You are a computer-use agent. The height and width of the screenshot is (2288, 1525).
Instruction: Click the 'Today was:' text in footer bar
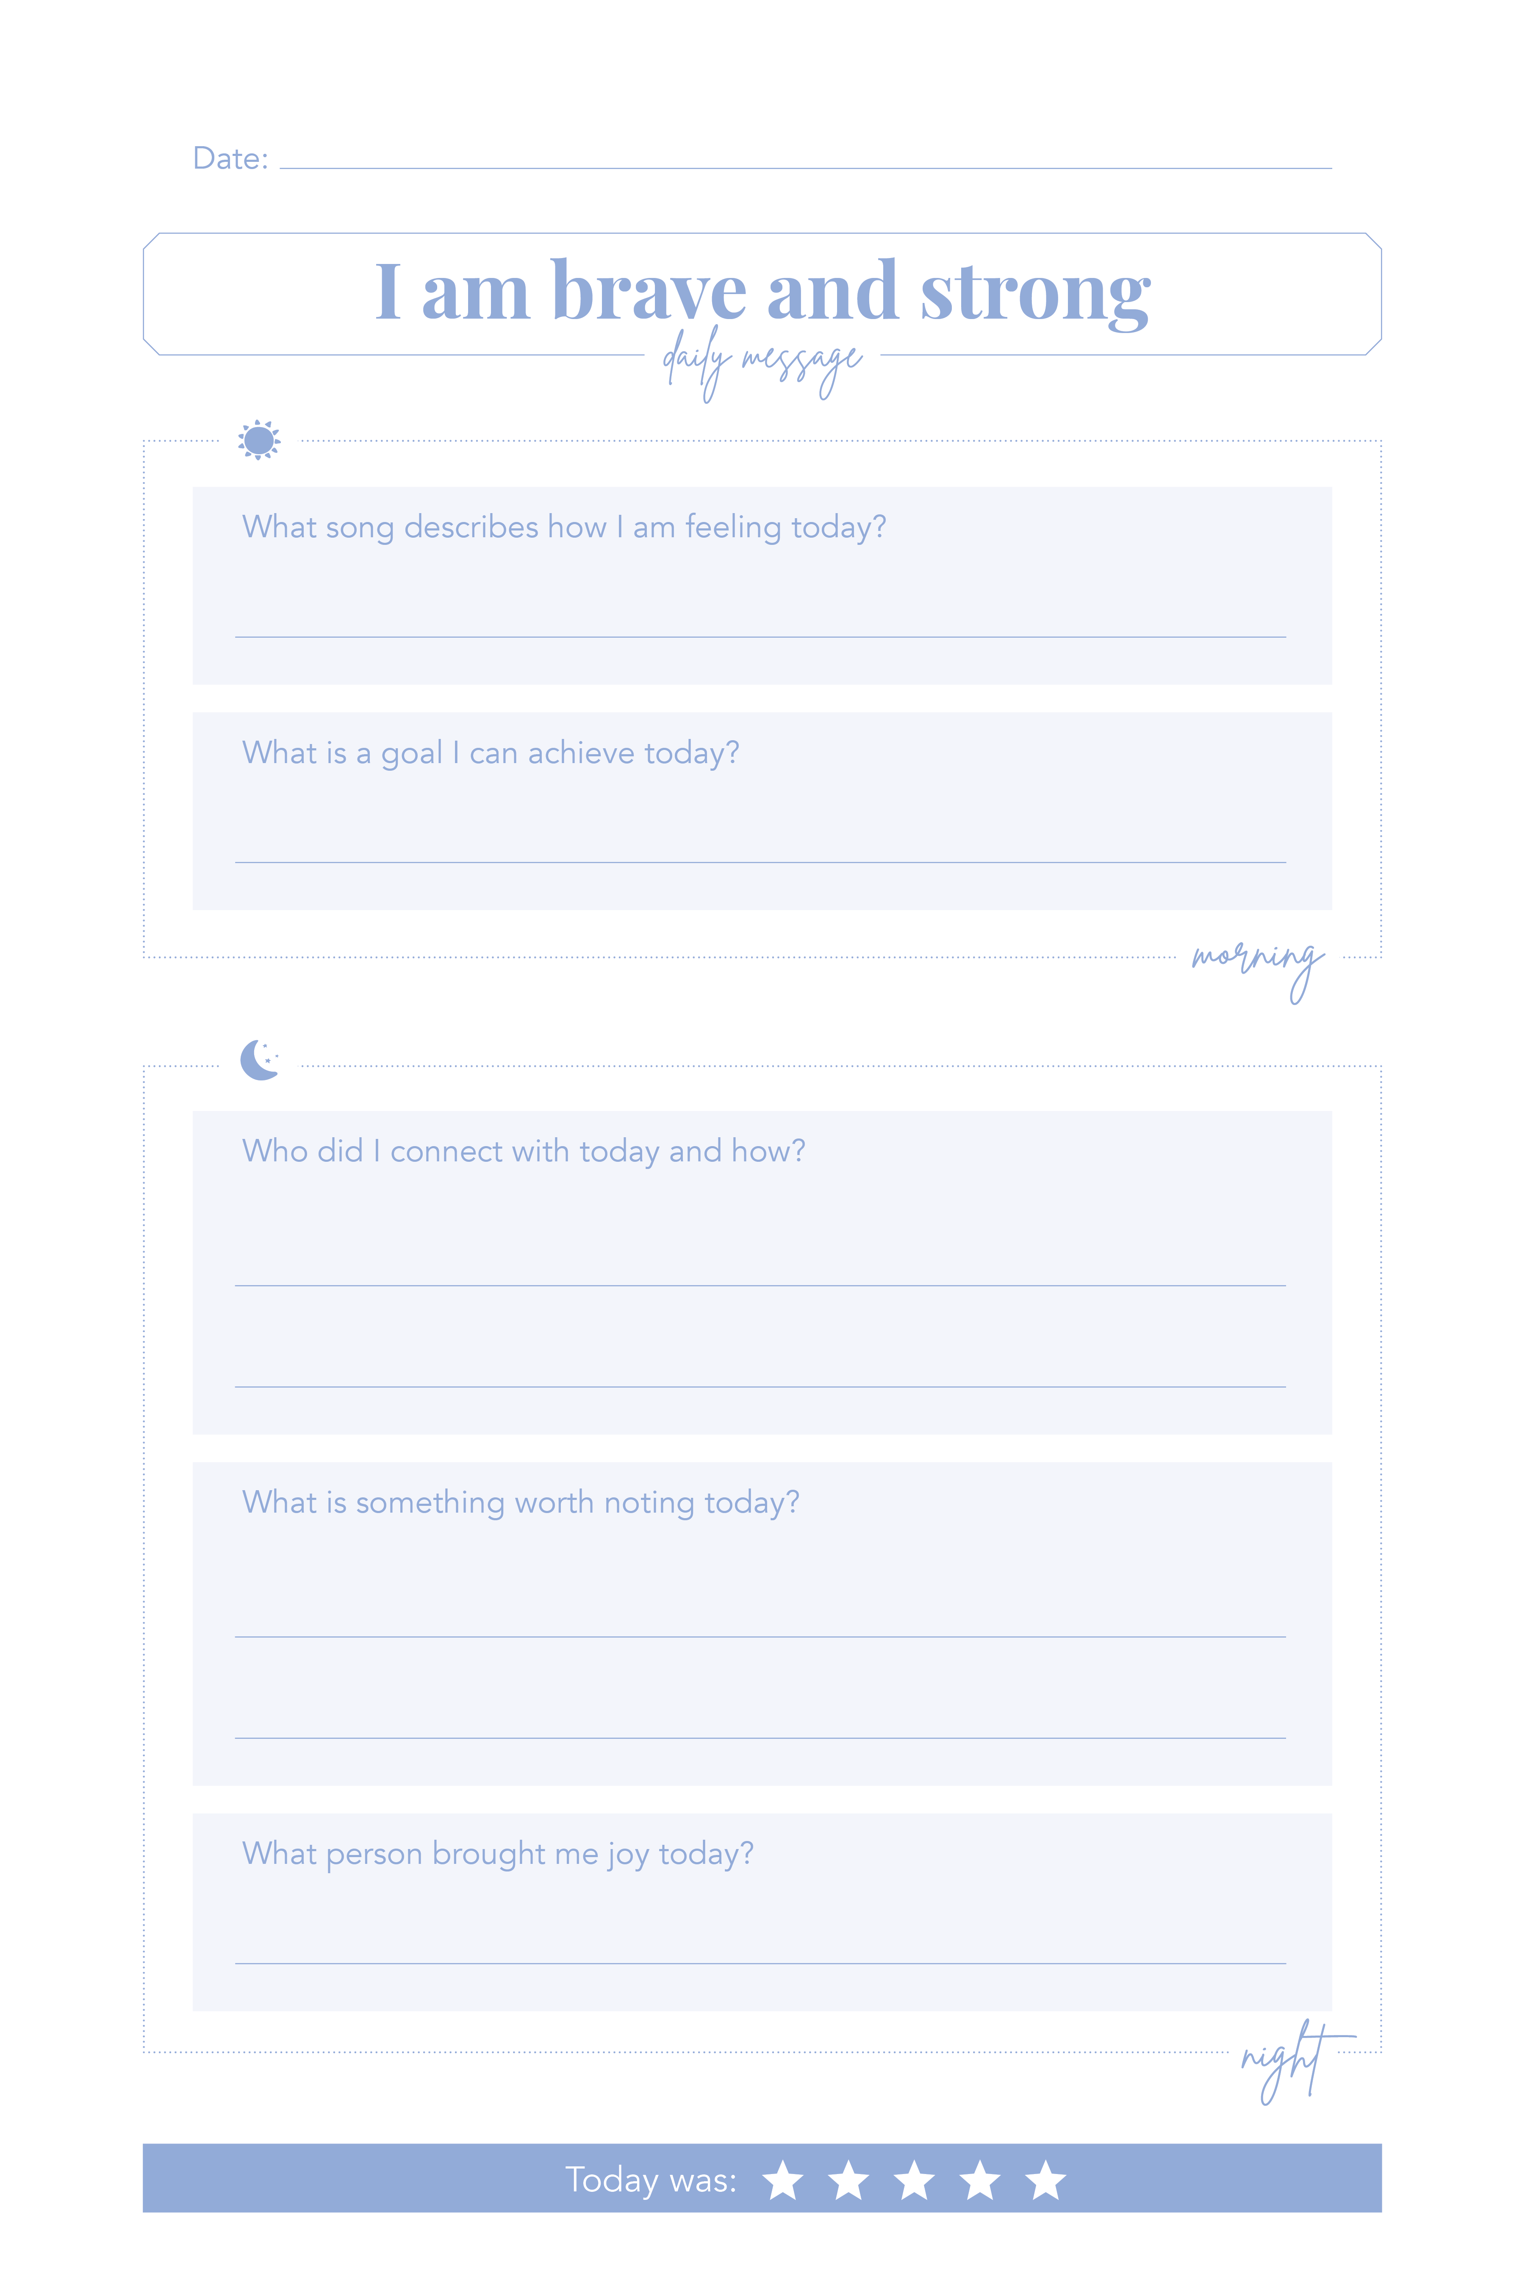(x=651, y=2180)
